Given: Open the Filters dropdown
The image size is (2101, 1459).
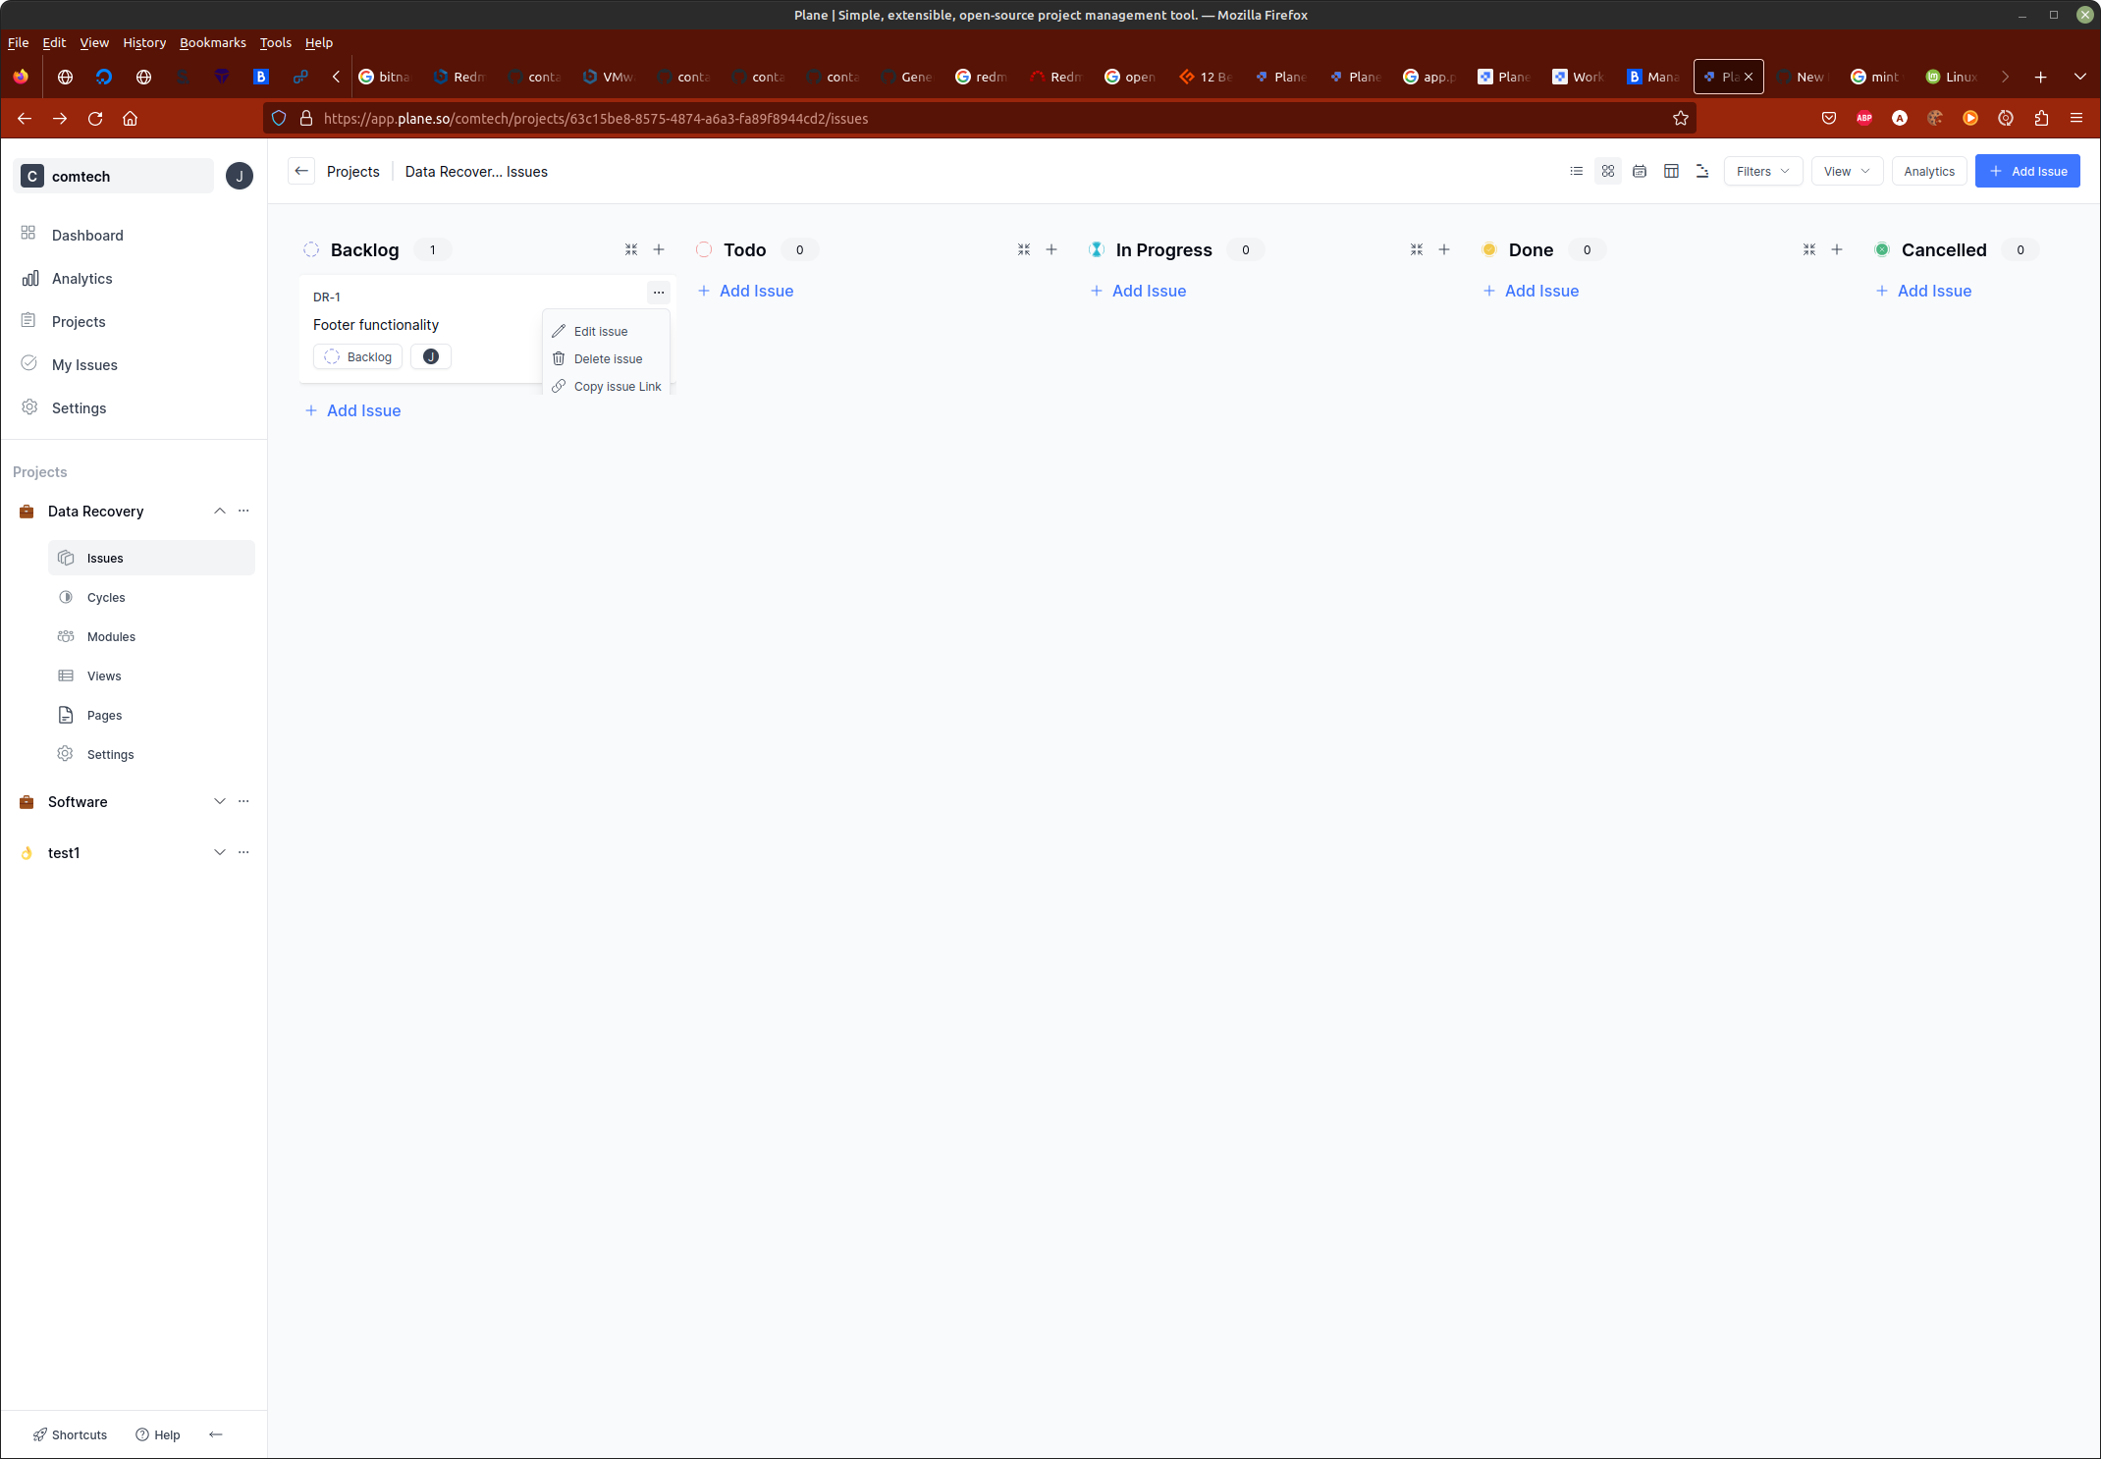Looking at the screenshot, I should [1762, 171].
